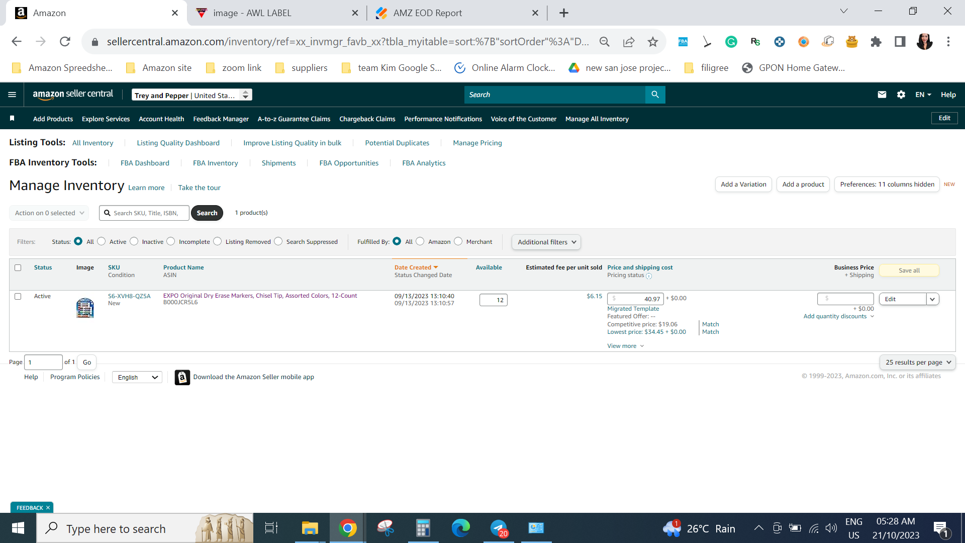
Task: Open the Seller Central hamburger menu
Action: click(12, 95)
